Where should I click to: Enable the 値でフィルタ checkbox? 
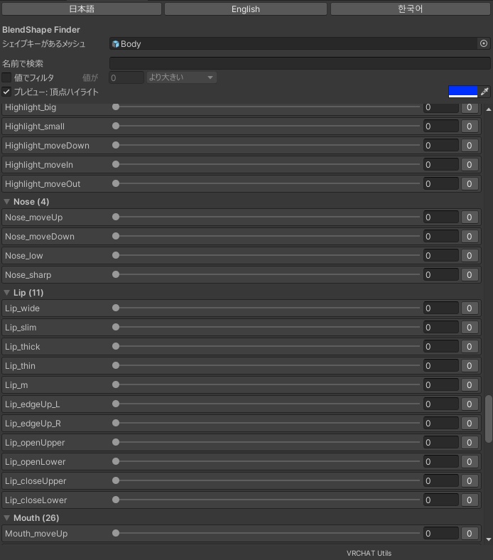click(x=6, y=77)
